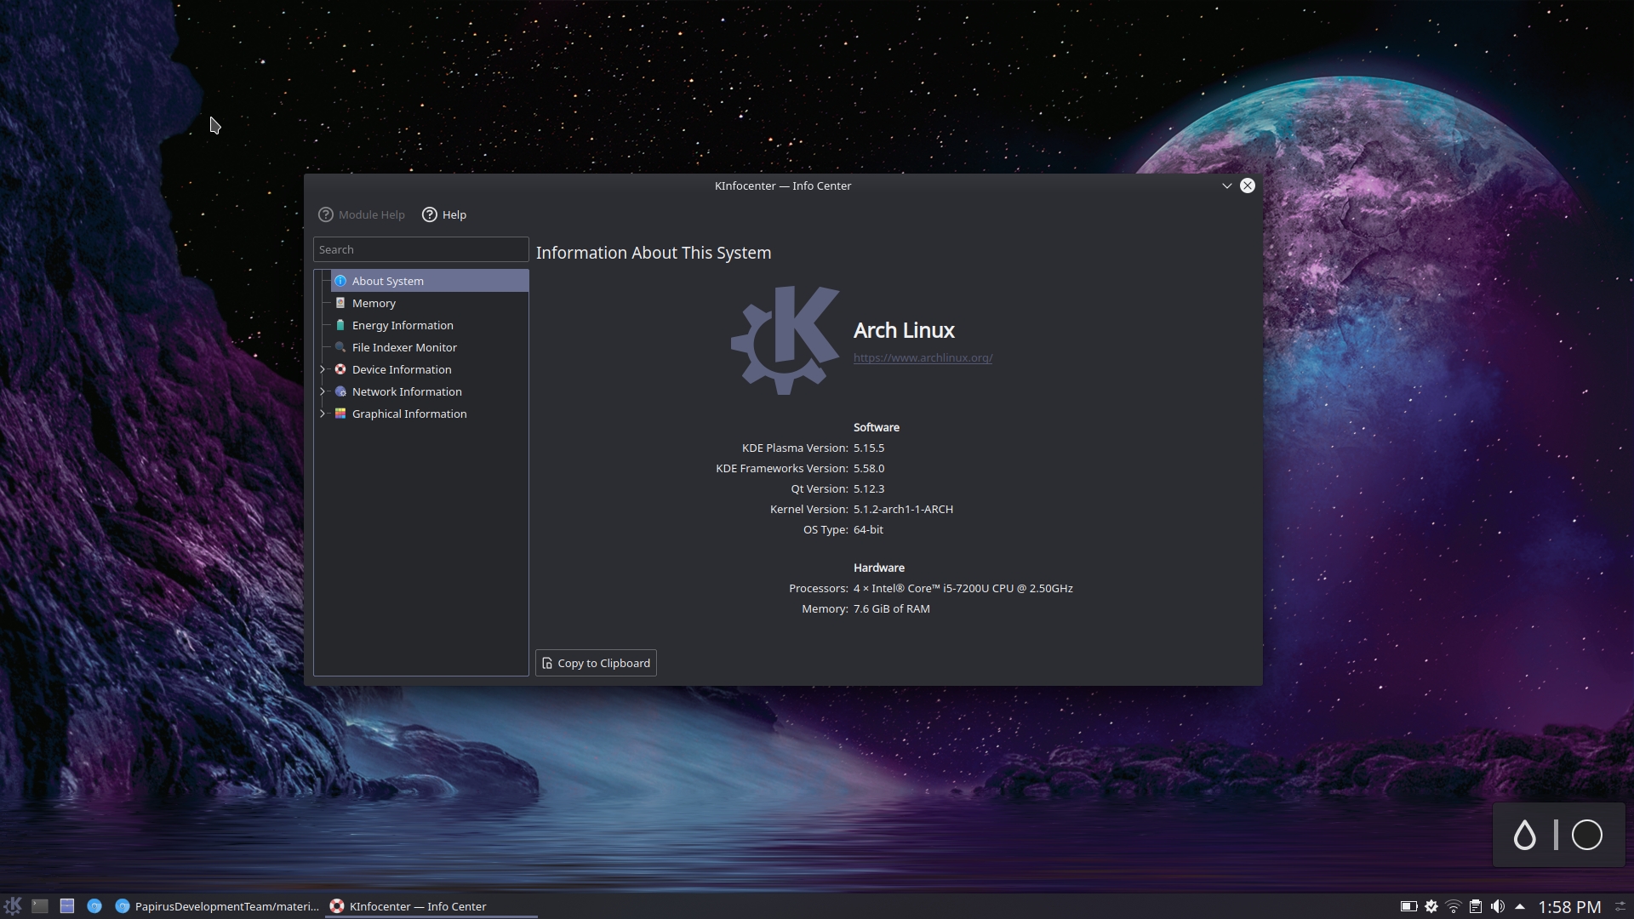This screenshot has width=1634, height=919.
Task: Launch the terminal from the taskbar
Action: tap(40, 906)
